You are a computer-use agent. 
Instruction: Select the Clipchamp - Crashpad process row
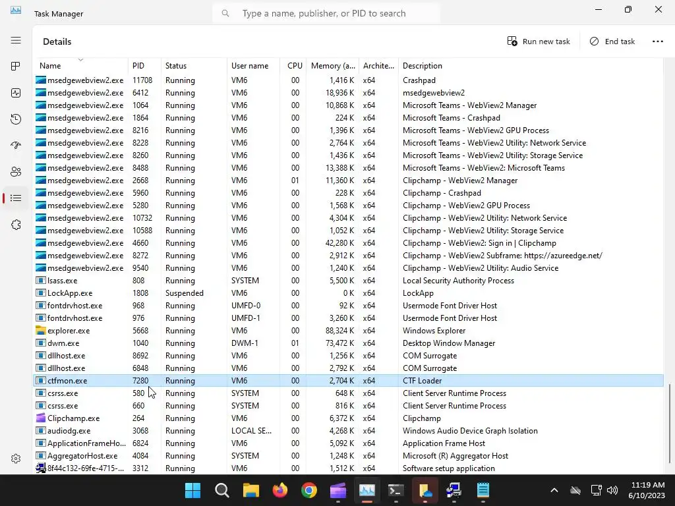click(349, 193)
